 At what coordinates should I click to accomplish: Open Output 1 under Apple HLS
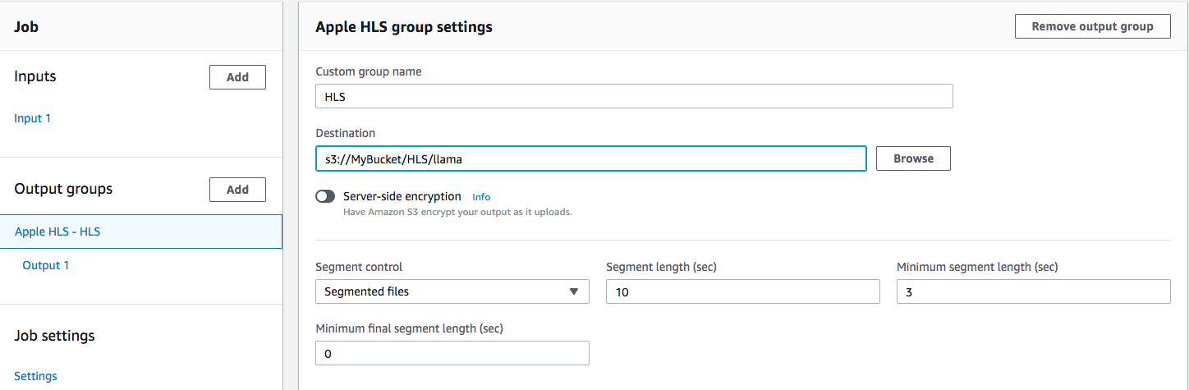point(46,265)
